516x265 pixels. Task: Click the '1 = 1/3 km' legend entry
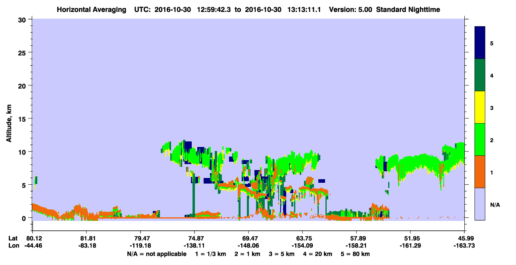click(210, 254)
